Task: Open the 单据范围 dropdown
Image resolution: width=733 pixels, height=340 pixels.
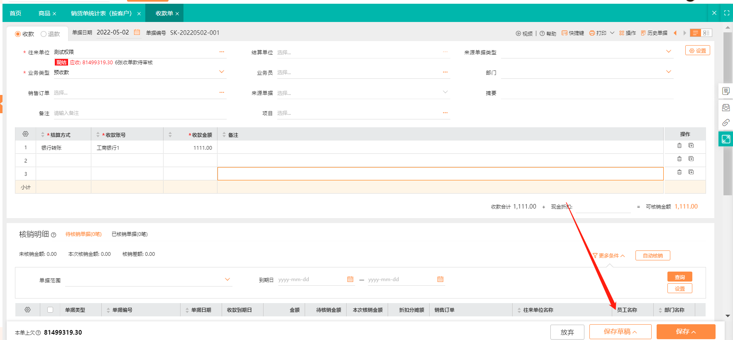Action: 227,279
